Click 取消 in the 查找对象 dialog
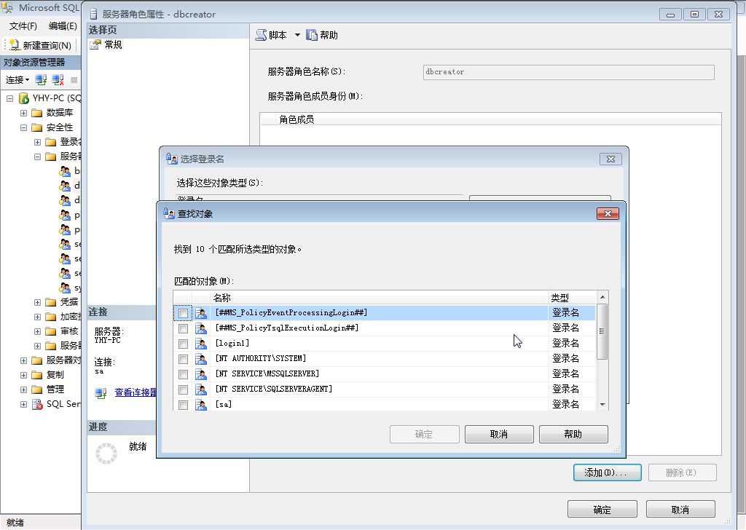746x530 pixels. 499,434
